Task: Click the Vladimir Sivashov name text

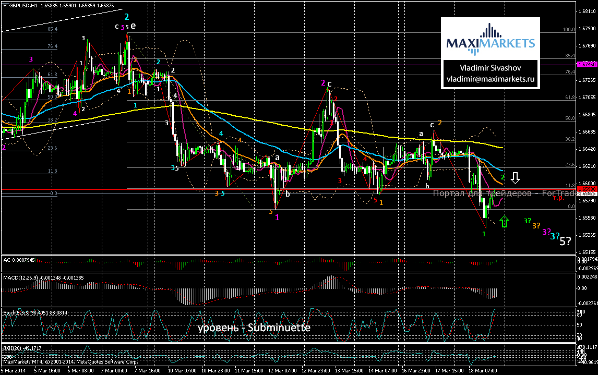Action: pyautogui.click(x=490, y=68)
